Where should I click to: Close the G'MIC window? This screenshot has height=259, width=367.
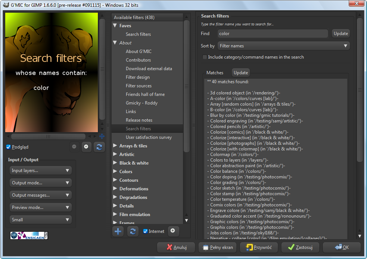pos(356,3)
